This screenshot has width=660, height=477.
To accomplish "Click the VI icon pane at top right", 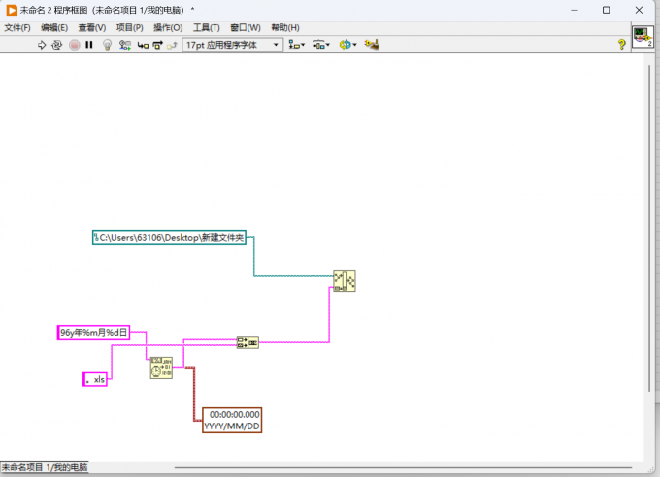I will click(643, 37).
